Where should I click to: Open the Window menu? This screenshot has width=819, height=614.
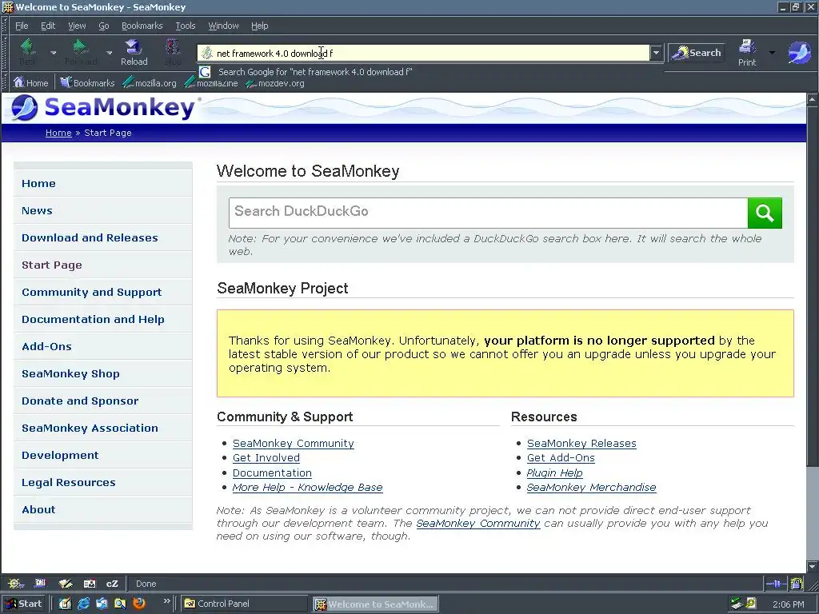223,26
